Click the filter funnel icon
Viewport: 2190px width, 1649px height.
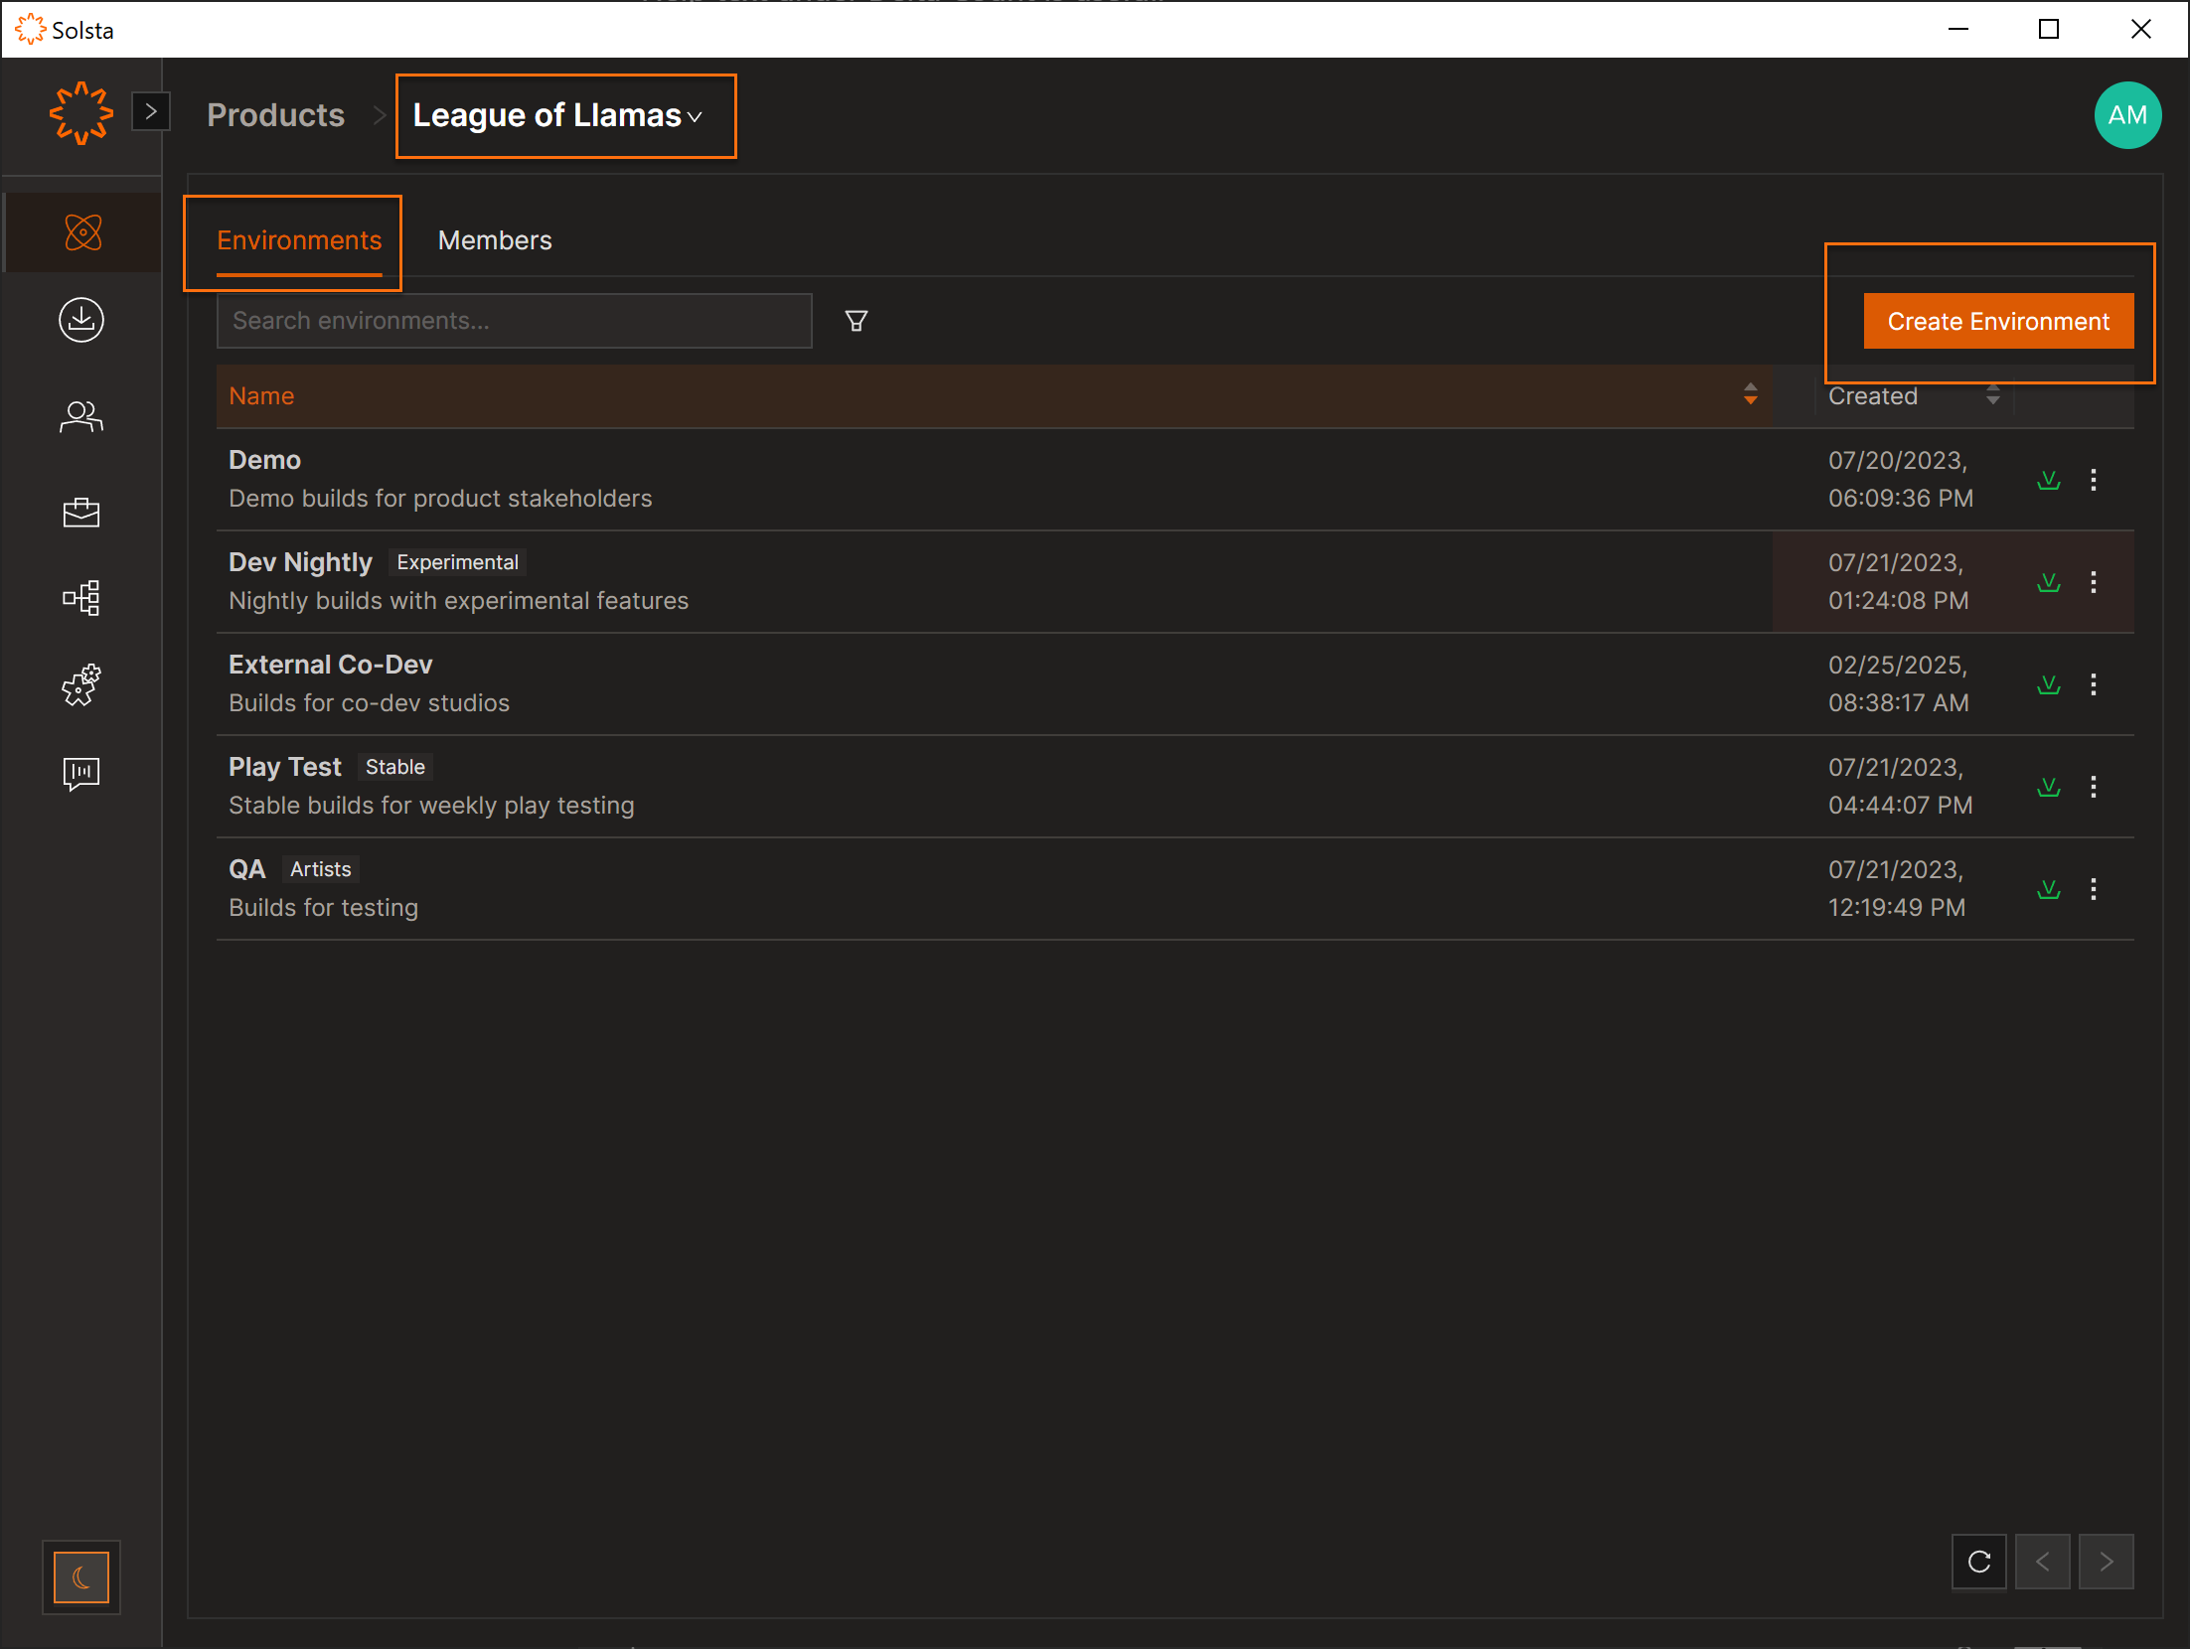coord(856,321)
